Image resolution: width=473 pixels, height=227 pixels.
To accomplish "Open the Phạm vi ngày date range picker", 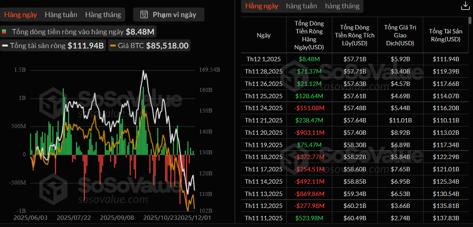I will (x=169, y=14).
